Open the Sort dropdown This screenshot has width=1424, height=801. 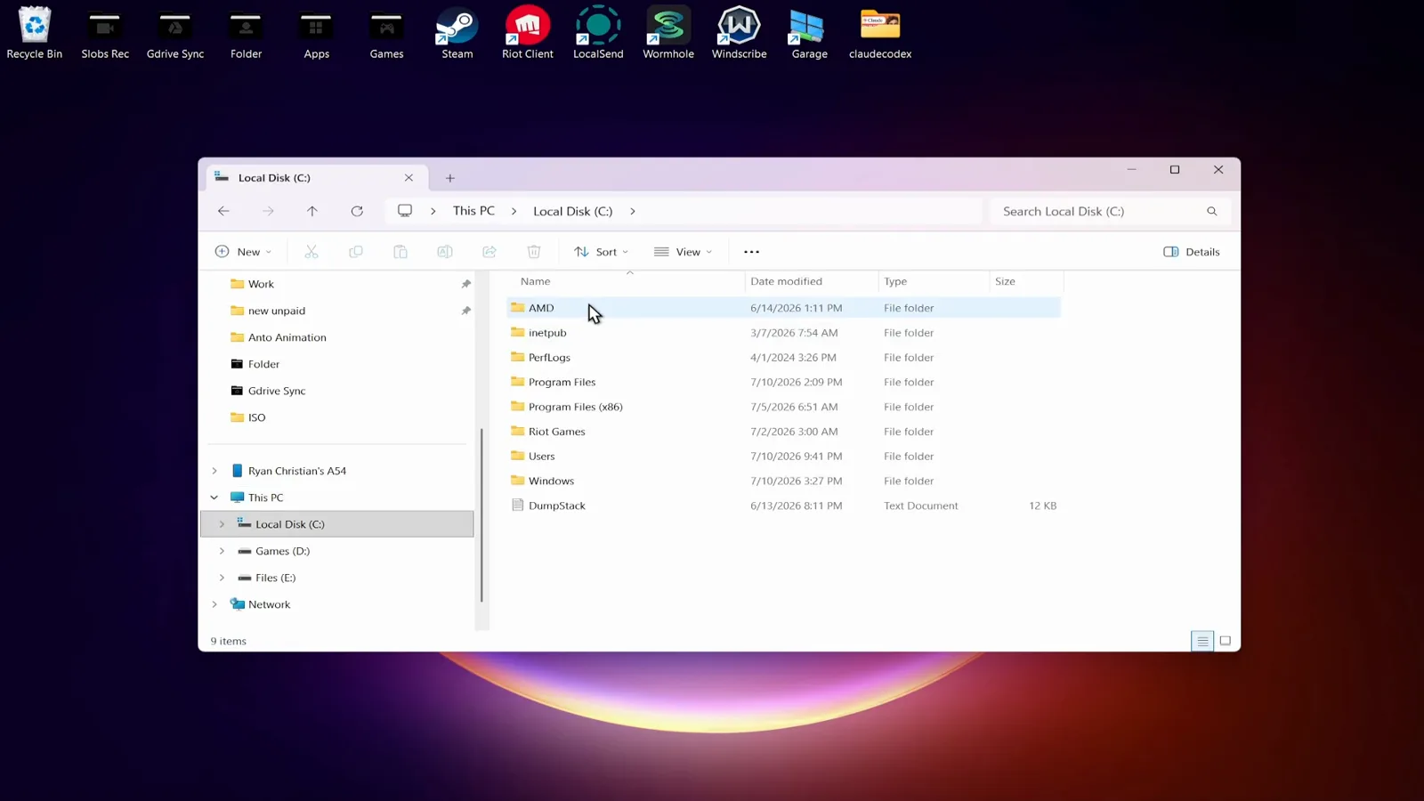point(602,252)
